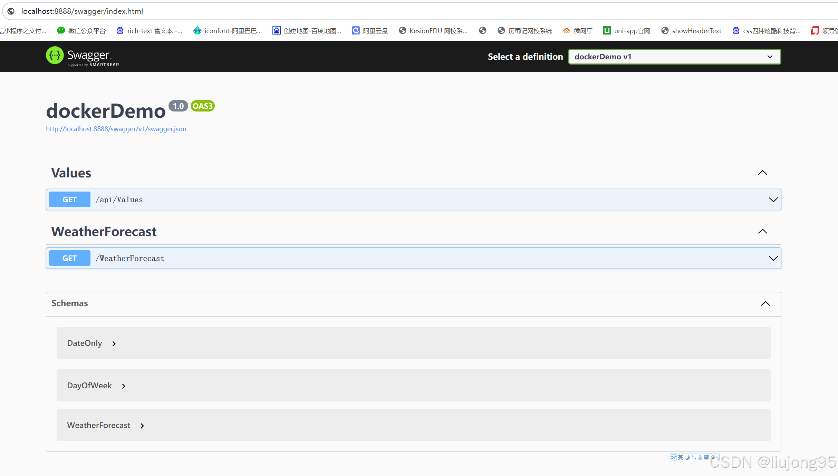The image size is (838, 476).
Task: Click the site info icon in address bar
Action: (11, 11)
